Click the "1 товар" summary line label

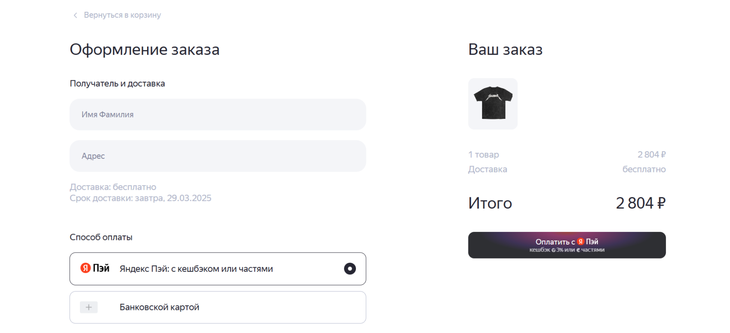point(483,155)
